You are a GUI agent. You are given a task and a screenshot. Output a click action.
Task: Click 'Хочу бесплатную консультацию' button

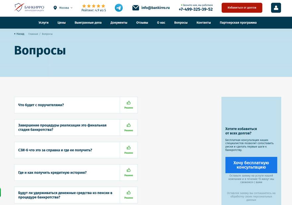[x=251, y=165]
